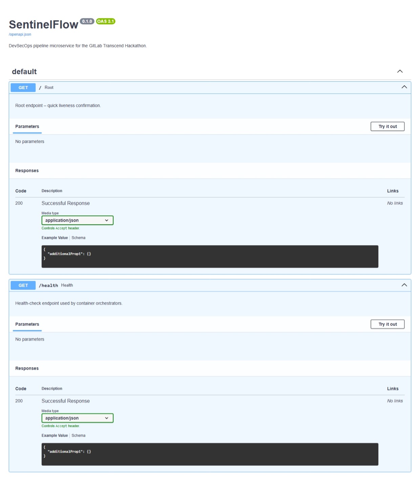This screenshot has height=479, width=420.
Task: Collapse the default section chevron
Action: [x=400, y=71]
